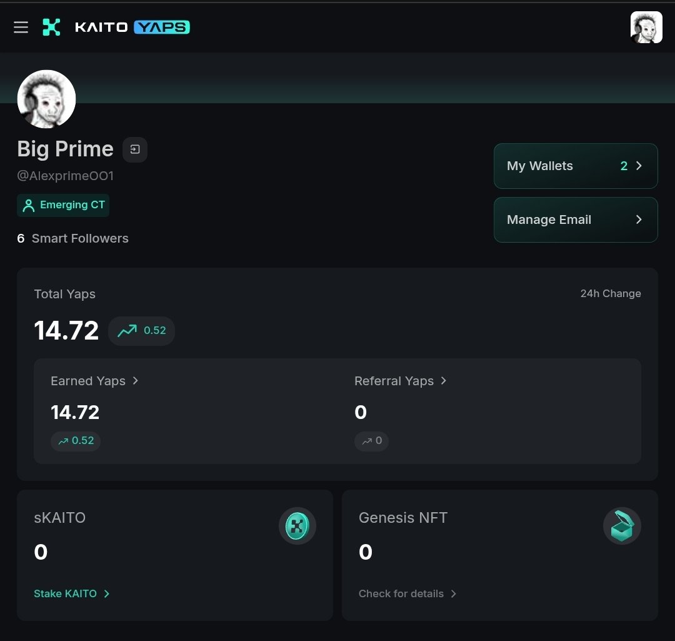
Task: Click the Total Yaps 0.52 change pill
Action: 142,331
